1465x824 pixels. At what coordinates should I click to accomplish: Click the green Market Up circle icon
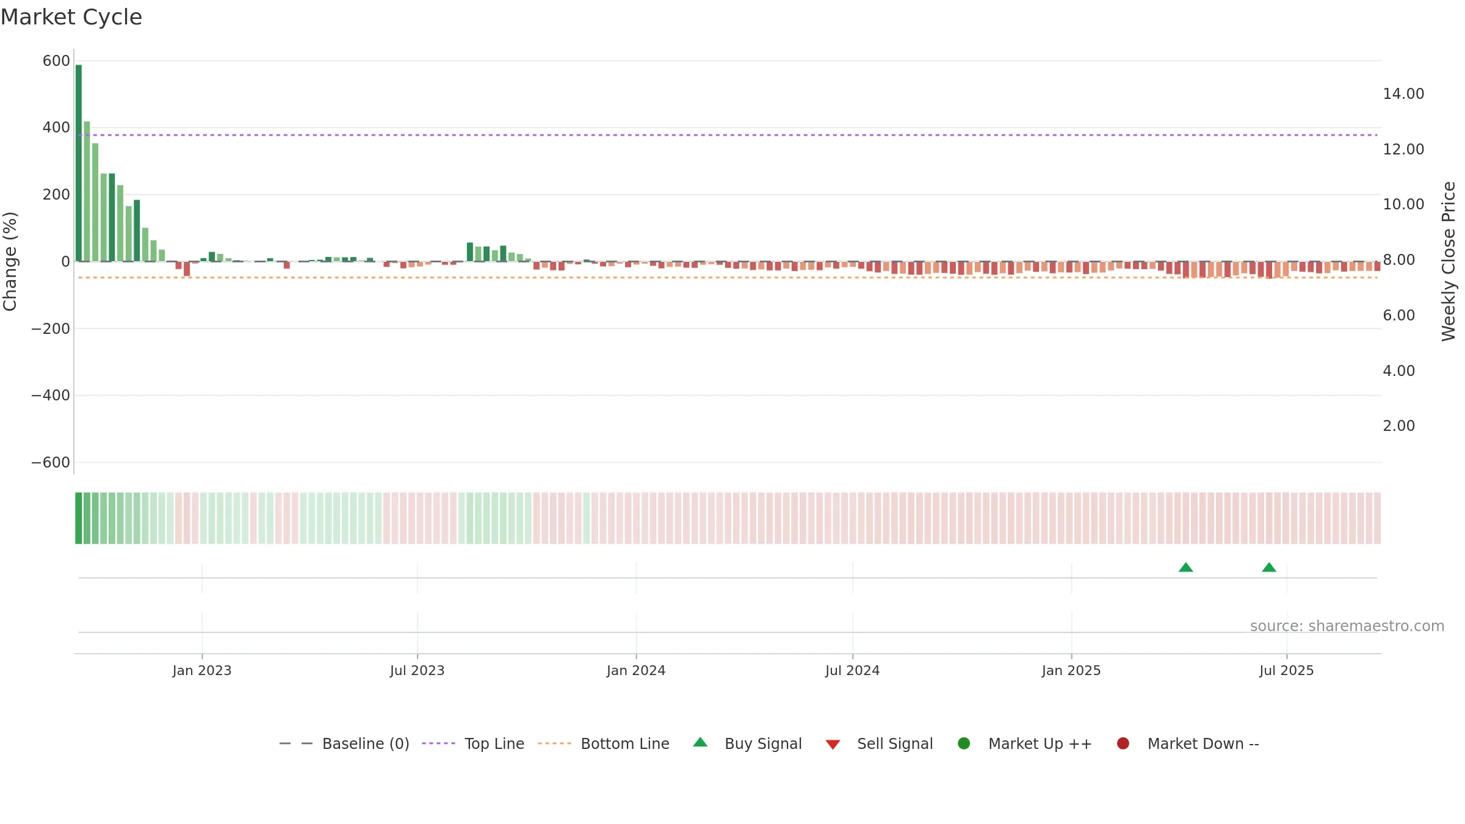pos(964,743)
